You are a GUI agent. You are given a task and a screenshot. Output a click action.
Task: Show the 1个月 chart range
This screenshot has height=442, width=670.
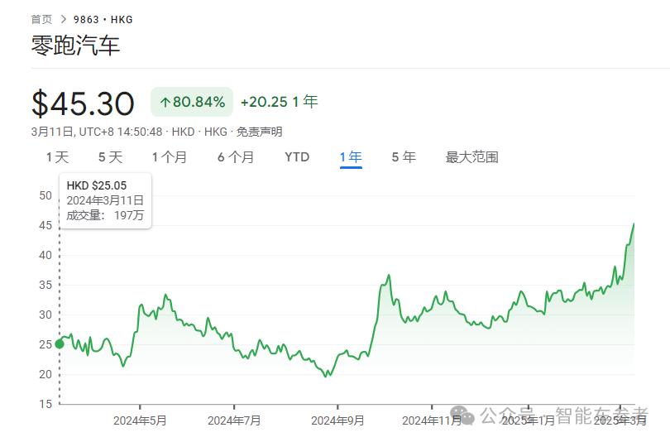click(x=169, y=157)
